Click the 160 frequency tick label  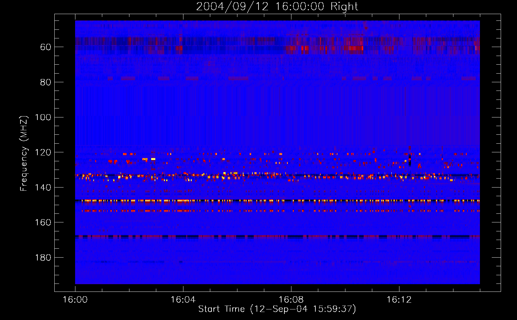pyautogui.click(x=43, y=222)
